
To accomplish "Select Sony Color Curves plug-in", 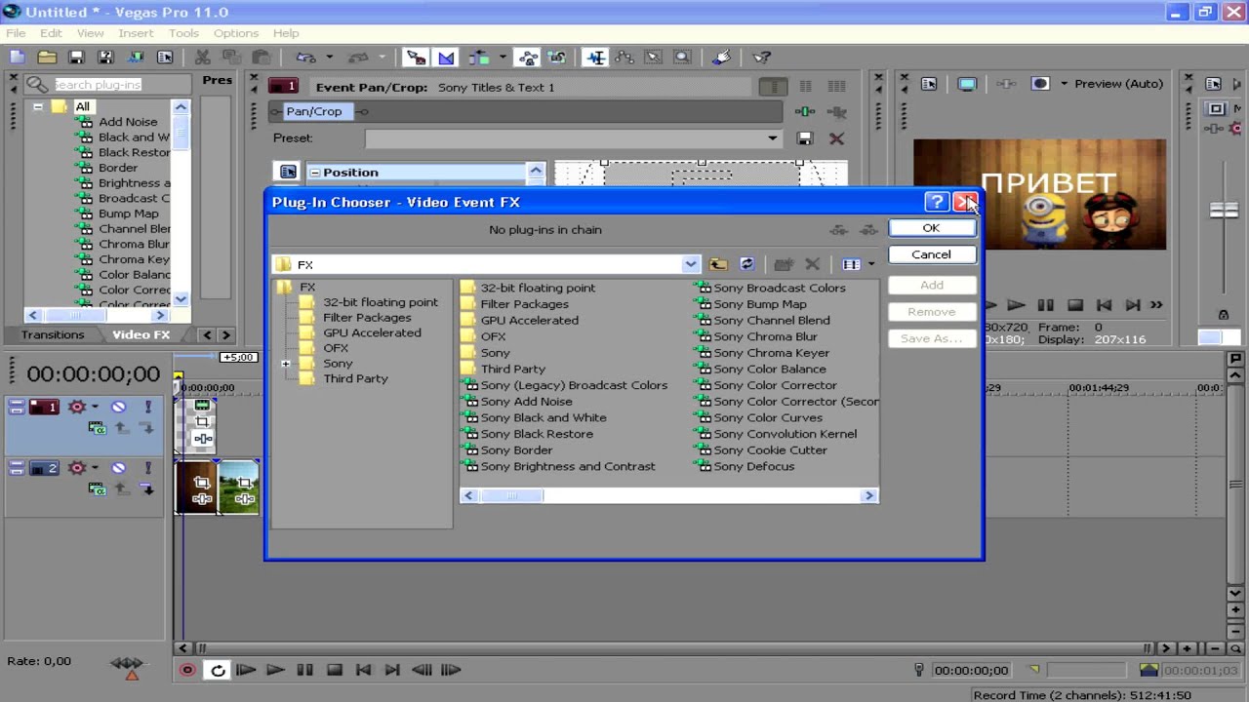I will pyautogui.click(x=759, y=417).
